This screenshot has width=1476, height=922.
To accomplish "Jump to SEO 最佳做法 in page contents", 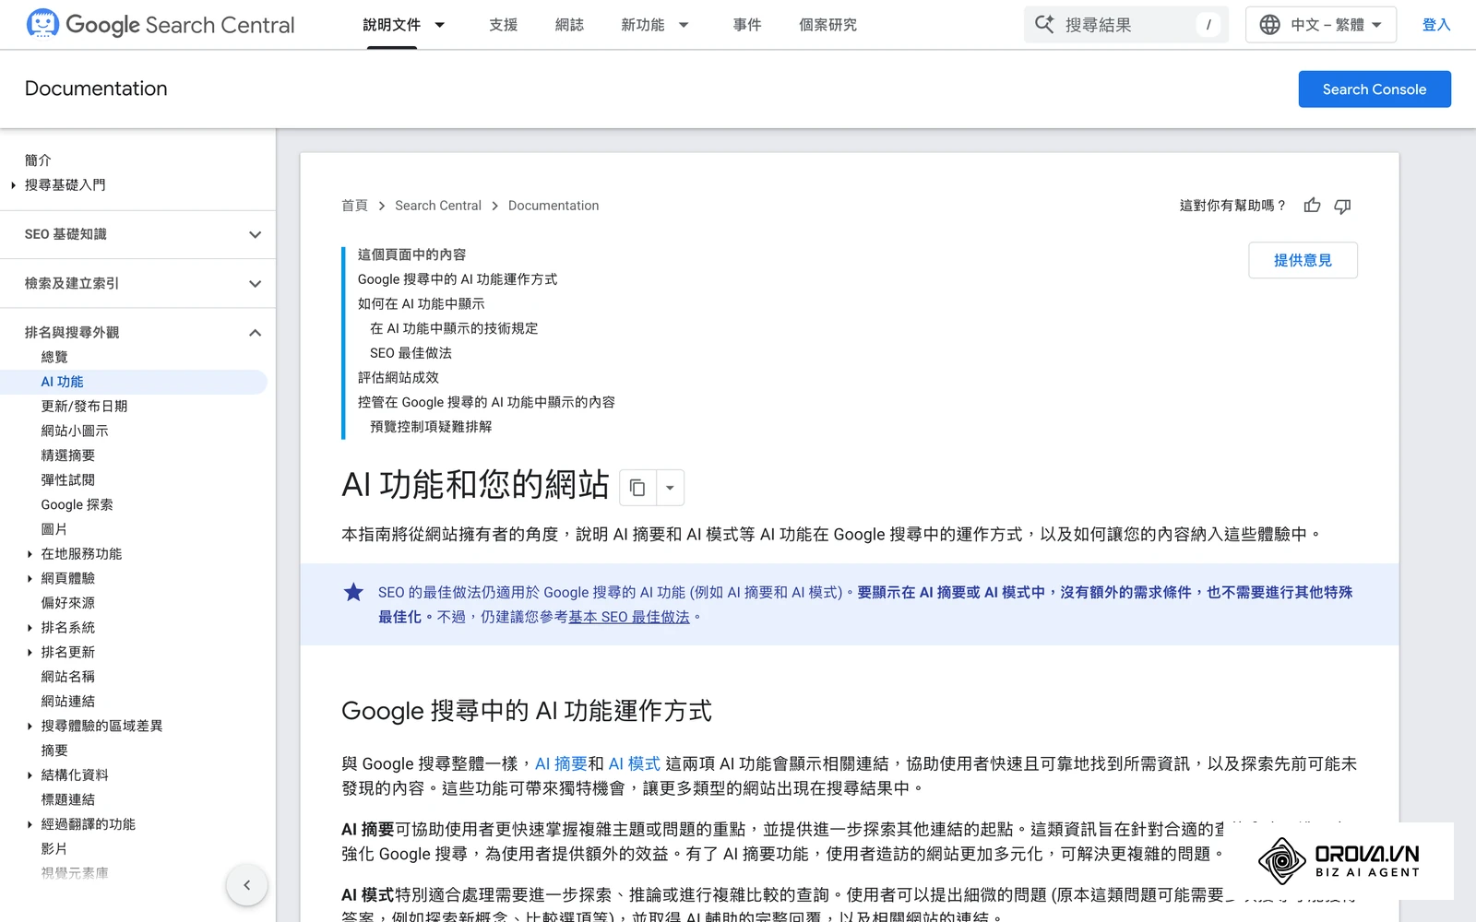I will pos(411,353).
